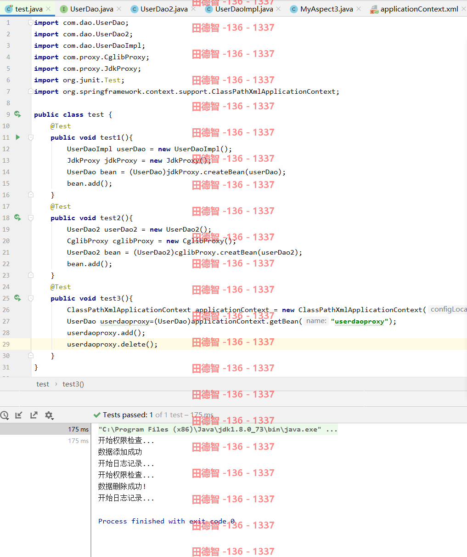Click 'Process finished with exit code 0'

click(166, 521)
